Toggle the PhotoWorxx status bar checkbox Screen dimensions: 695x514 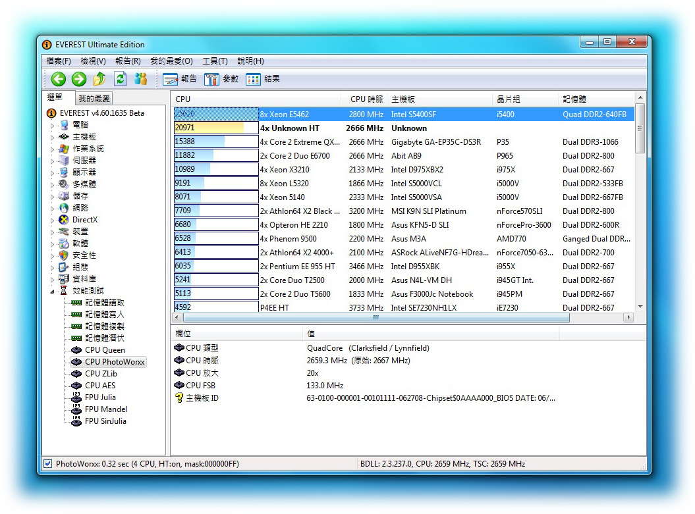48,464
